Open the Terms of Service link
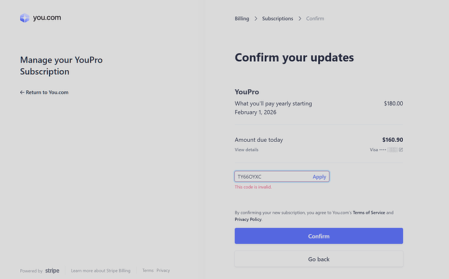The height and width of the screenshot is (279, 449). tap(369, 213)
